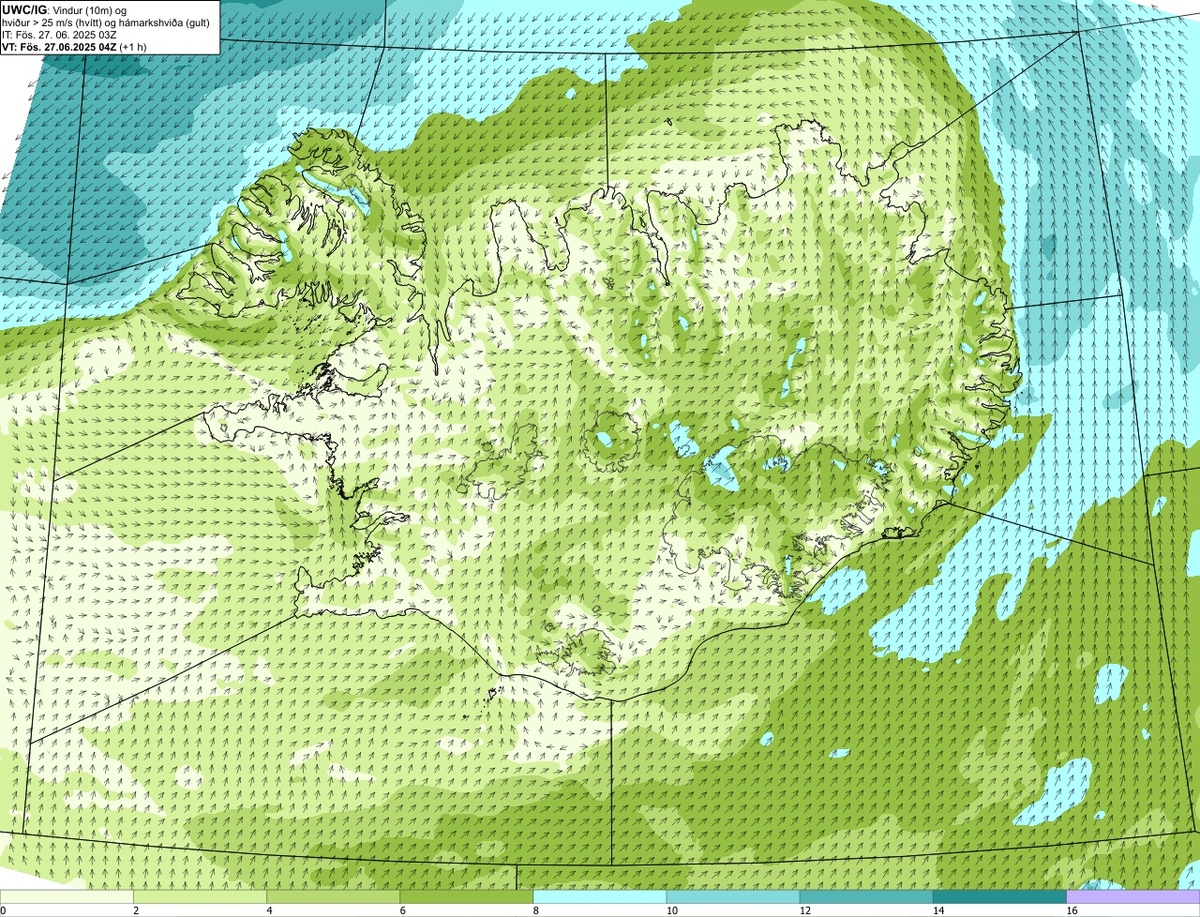
Task: Click the title line 'UWC/IG: Vindur (10m) og'
Action: 64,9
